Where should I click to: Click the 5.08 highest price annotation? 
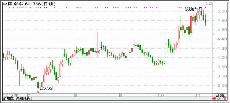[189, 10]
